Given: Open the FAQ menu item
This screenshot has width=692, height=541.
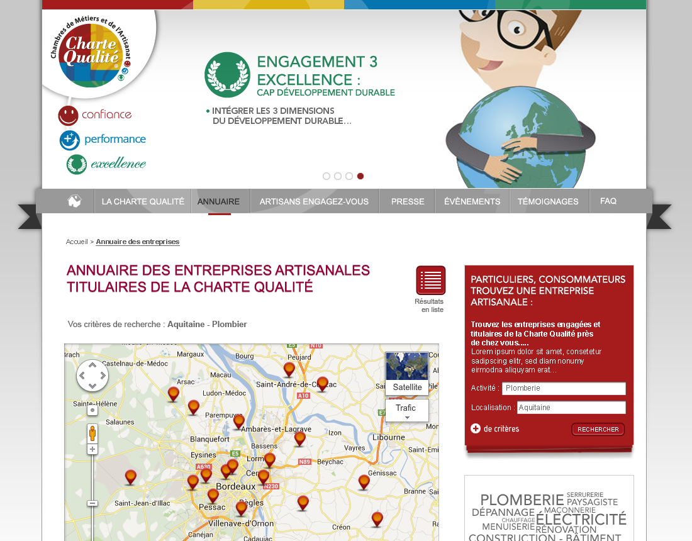Looking at the screenshot, I should tap(608, 201).
